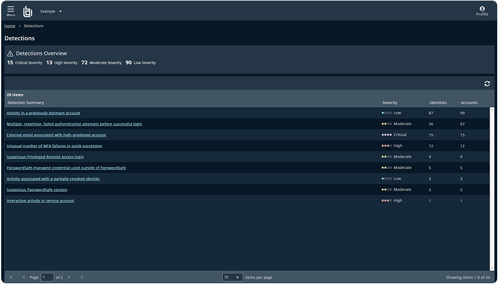
Task: Click the Home breadcrumb link
Action: point(10,26)
